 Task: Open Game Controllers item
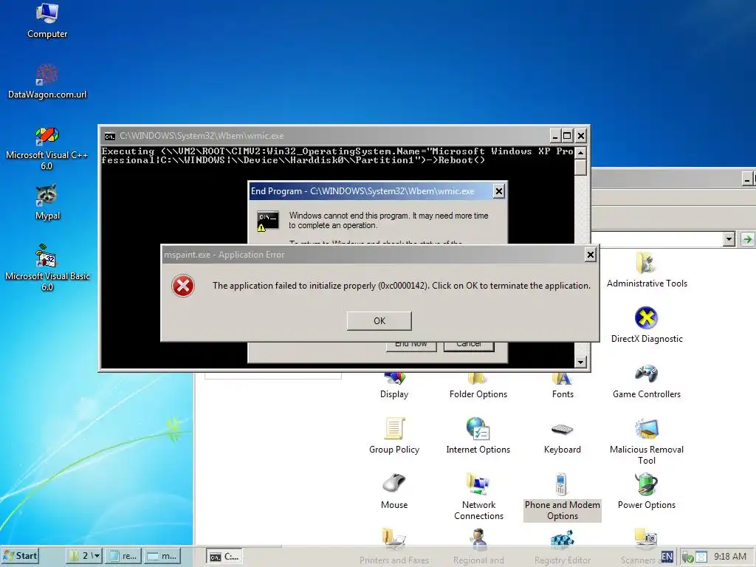click(647, 381)
